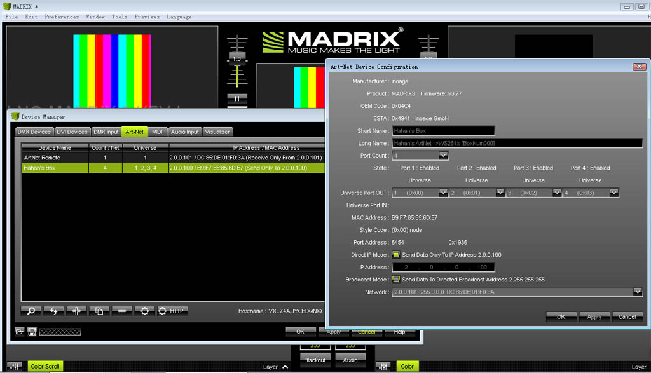Open the Previews menu
651x373 pixels.
coord(147,17)
